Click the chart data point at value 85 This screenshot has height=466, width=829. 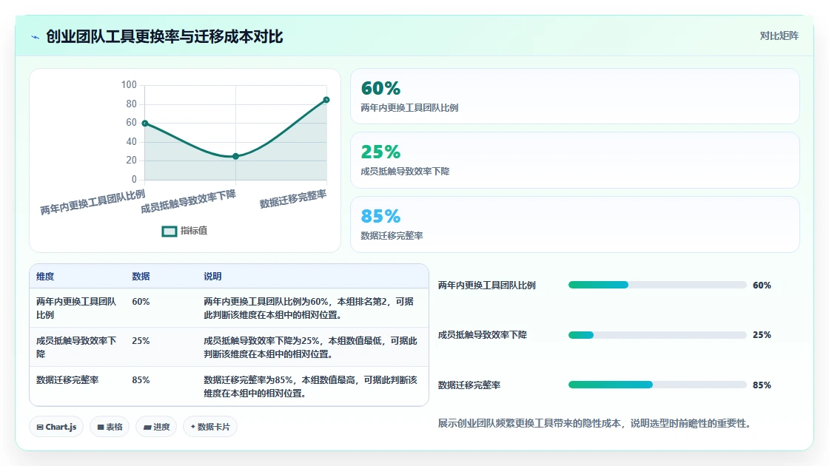click(326, 100)
